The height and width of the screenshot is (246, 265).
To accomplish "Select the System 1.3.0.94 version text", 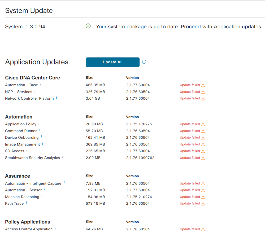I will [x=25, y=27].
